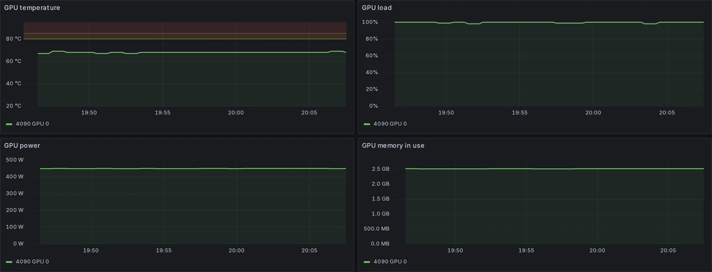This screenshot has width=712, height=272.
Task: Click 20 °C axis label in temperature chart
Action: point(14,106)
